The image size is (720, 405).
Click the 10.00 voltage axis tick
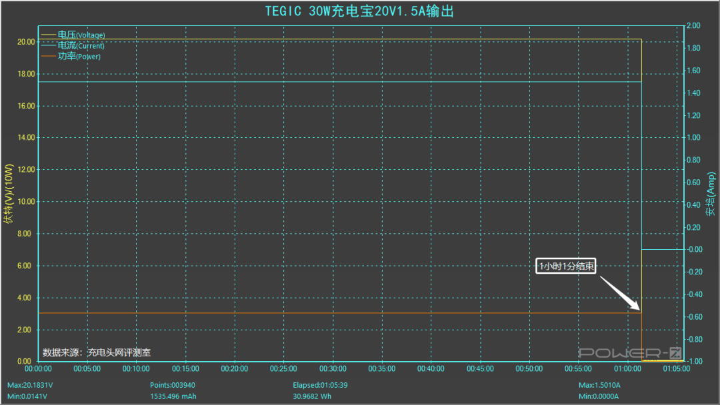click(26, 202)
